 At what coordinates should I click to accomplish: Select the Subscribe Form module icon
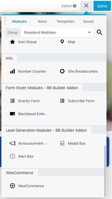62,101
